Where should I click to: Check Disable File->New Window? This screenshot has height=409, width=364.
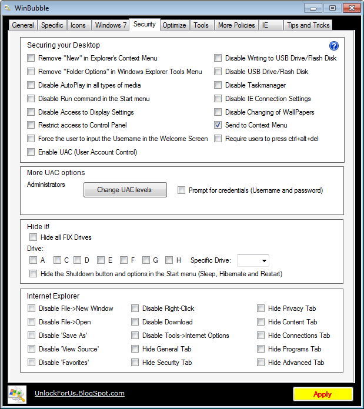[x=31, y=309]
